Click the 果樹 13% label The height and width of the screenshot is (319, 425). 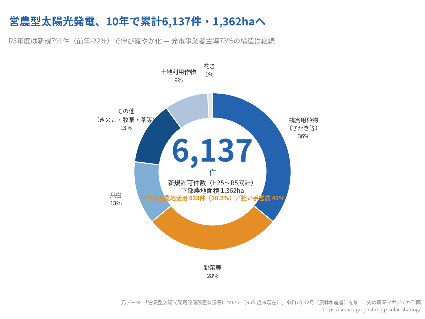(x=115, y=199)
